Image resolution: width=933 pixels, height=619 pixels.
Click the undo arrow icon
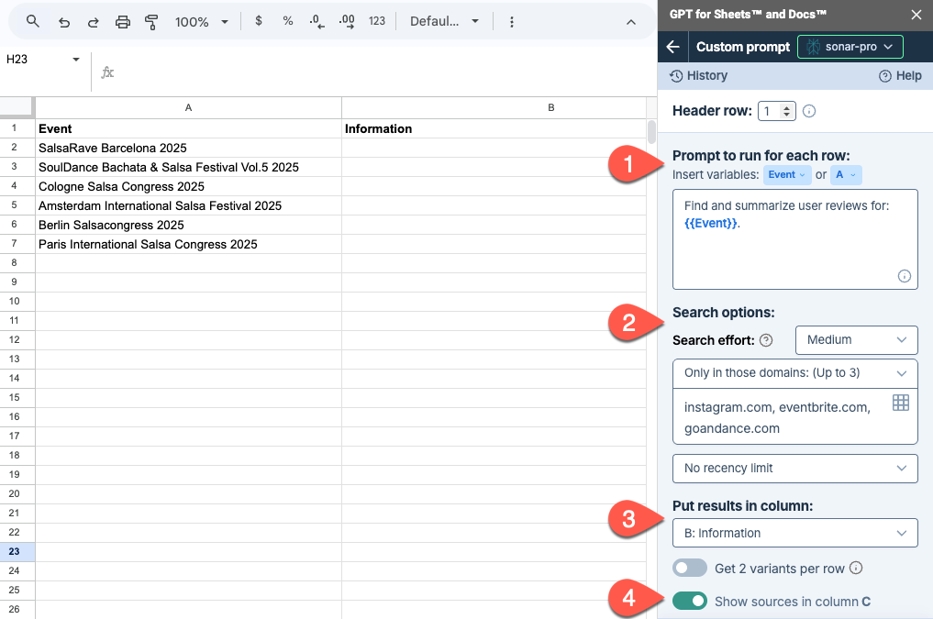(63, 22)
